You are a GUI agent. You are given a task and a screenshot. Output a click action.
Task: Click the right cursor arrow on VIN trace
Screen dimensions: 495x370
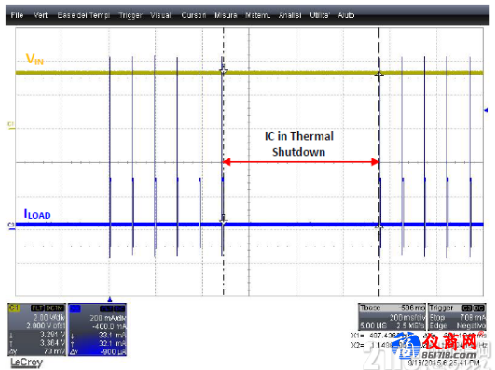pos(378,75)
